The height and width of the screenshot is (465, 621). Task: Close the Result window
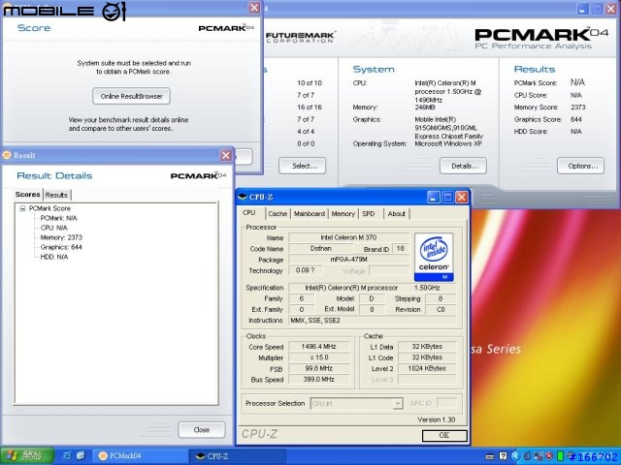[x=226, y=155]
